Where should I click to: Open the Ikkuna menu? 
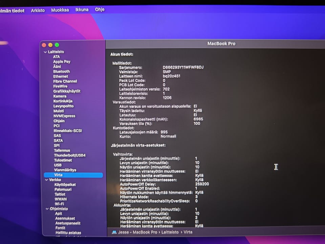pos(82,9)
